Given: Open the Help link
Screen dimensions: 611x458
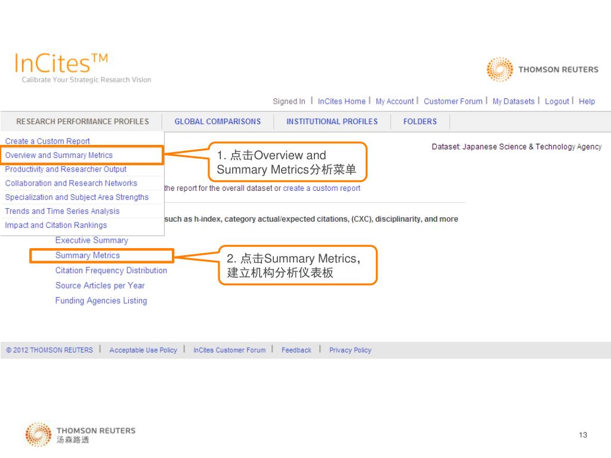Looking at the screenshot, I should click(x=587, y=101).
